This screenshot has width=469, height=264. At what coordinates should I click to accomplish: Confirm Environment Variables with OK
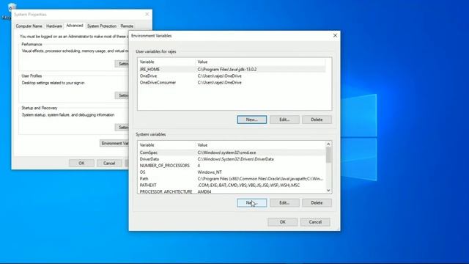click(x=283, y=221)
